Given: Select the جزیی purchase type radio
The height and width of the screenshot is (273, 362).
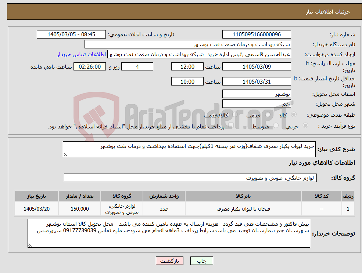Looking at the screenshot, I should 305,125.
